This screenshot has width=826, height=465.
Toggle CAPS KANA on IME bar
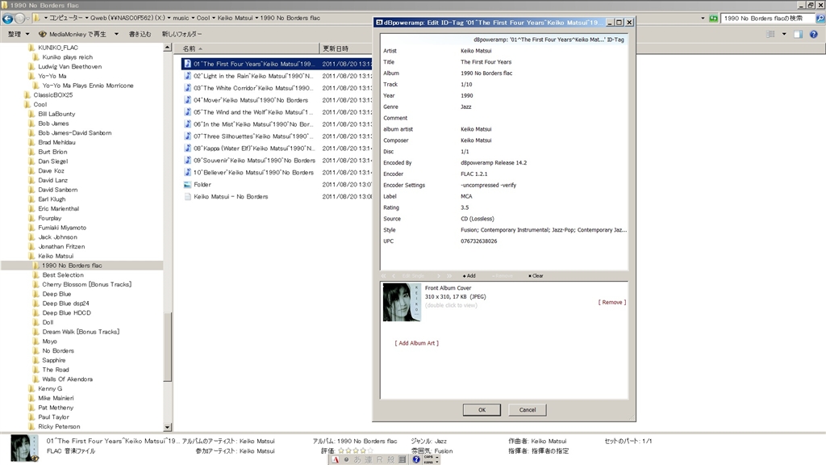pyautogui.click(x=429, y=459)
